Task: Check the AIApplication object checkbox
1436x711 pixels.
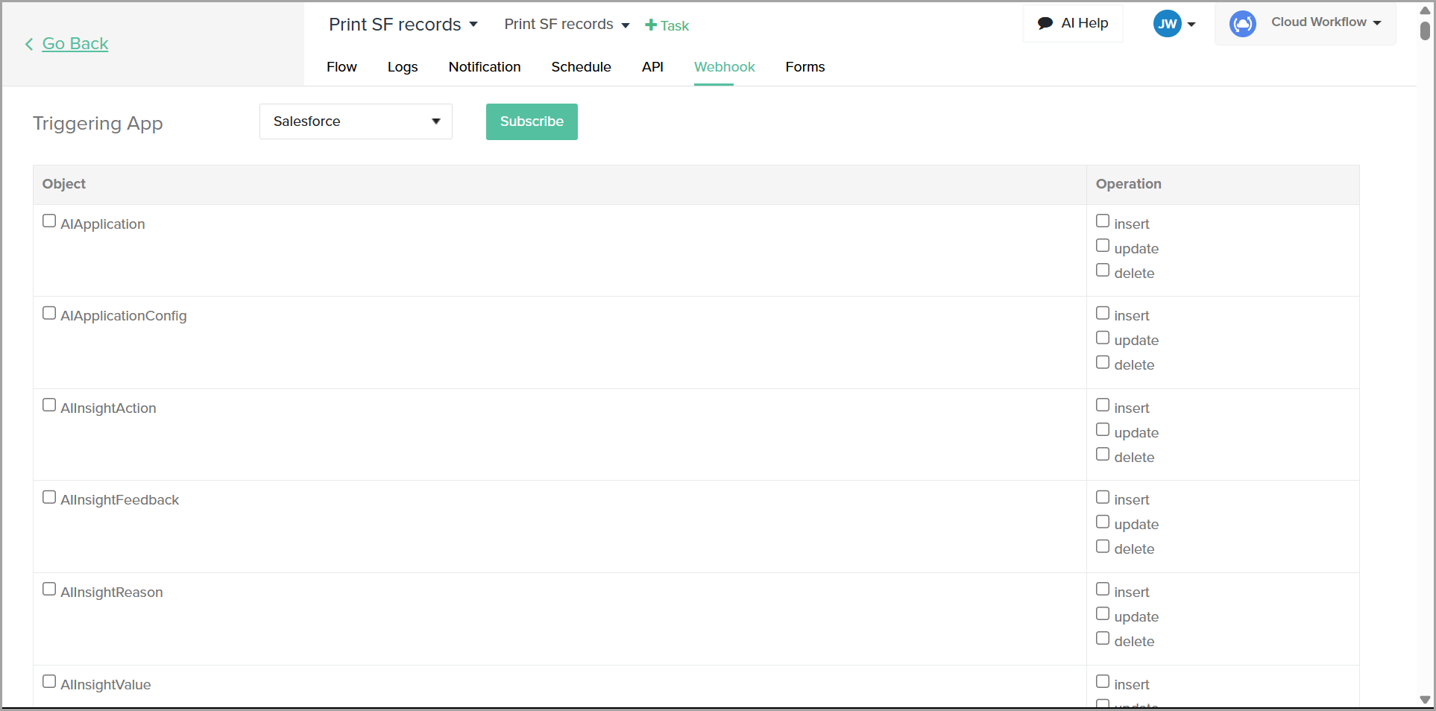Action: [x=49, y=221]
